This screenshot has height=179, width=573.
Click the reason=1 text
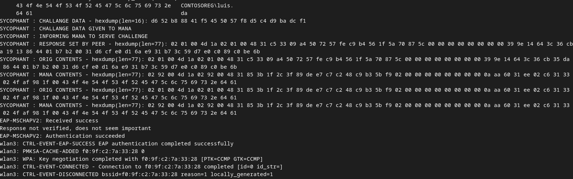[194, 174]
